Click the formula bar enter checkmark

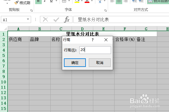pyautogui.click(x=56, y=20)
